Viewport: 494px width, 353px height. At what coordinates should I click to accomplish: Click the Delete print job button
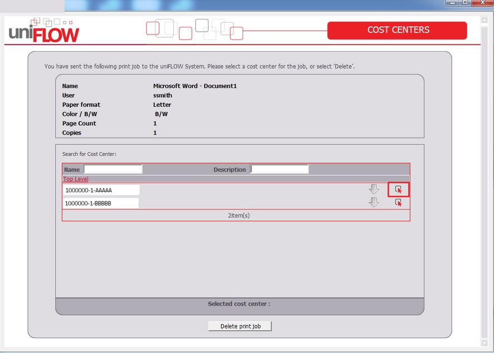[240, 326]
